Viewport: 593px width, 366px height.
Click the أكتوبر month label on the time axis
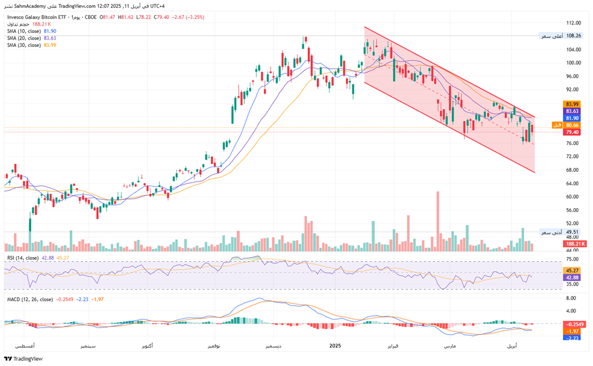[x=146, y=346]
